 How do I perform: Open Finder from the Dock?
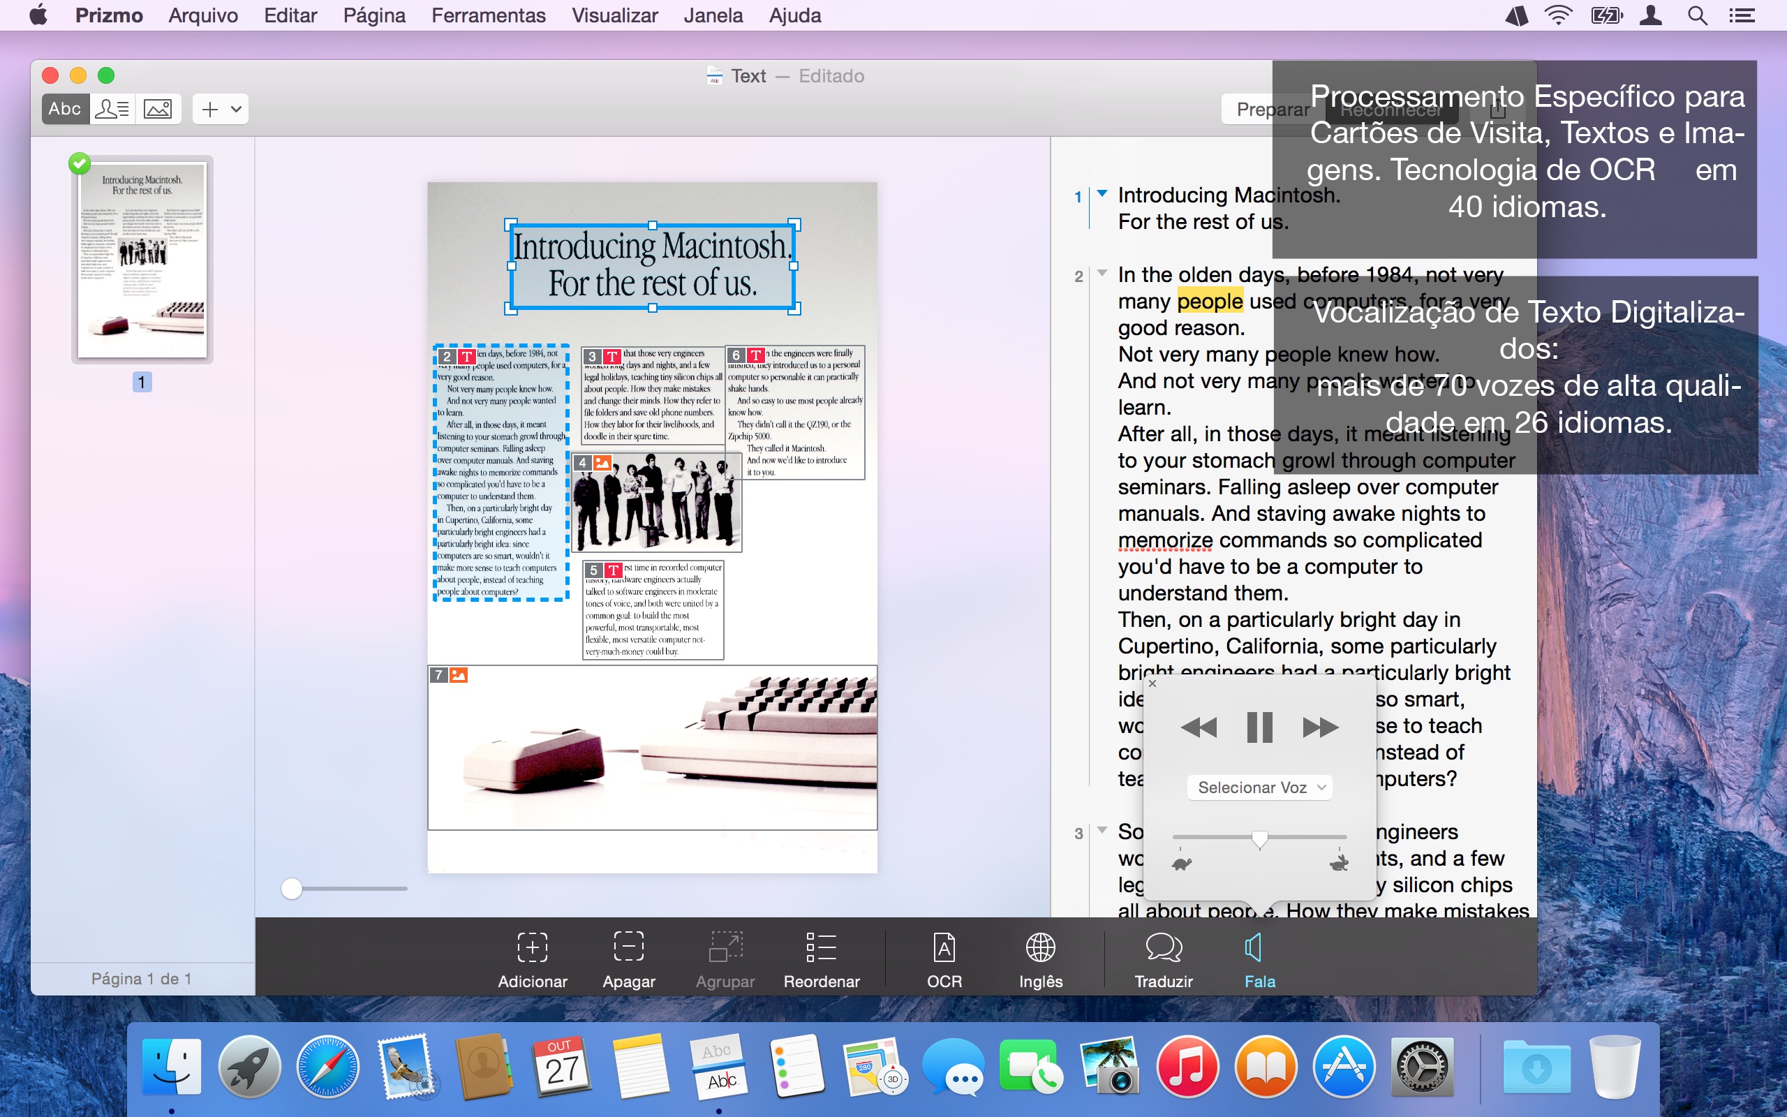tap(171, 1067)
